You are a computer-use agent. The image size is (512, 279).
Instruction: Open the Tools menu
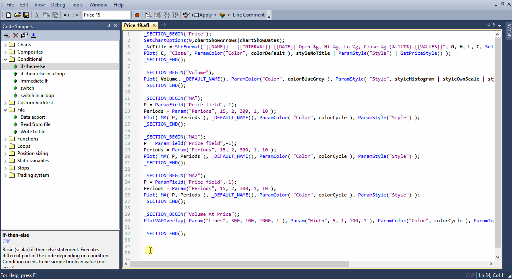[x=77, y=5]
